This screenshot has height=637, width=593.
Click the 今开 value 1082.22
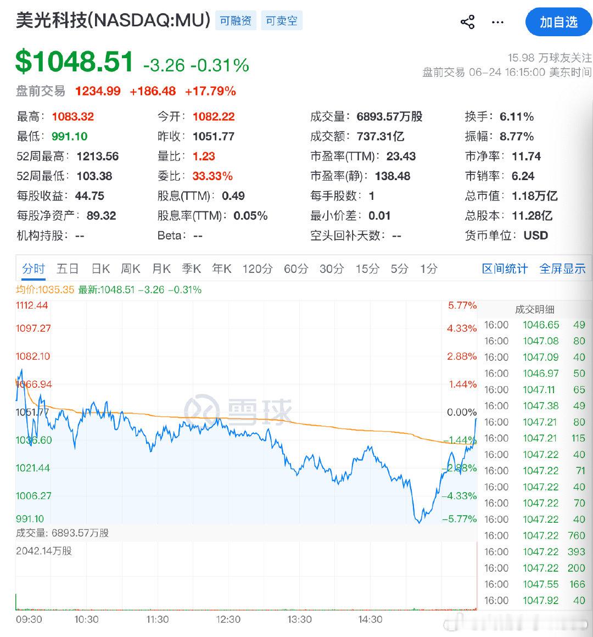coord(214,116)
